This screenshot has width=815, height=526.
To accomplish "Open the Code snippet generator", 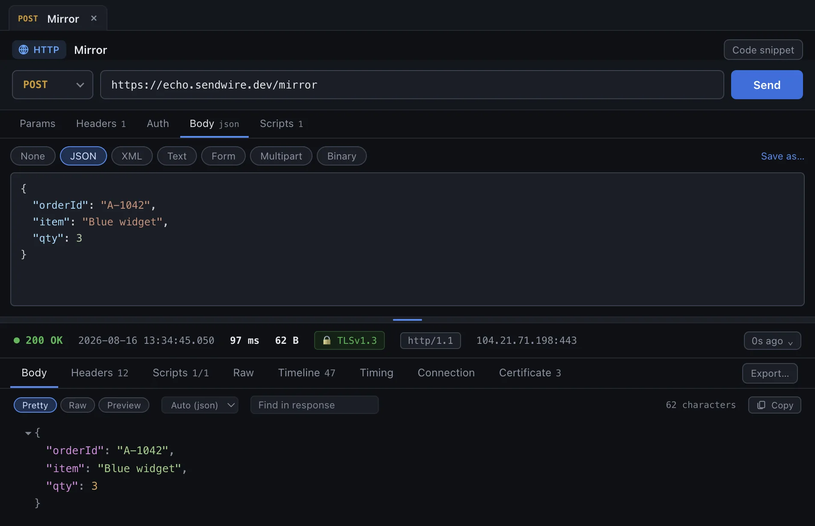I will 763,50.
